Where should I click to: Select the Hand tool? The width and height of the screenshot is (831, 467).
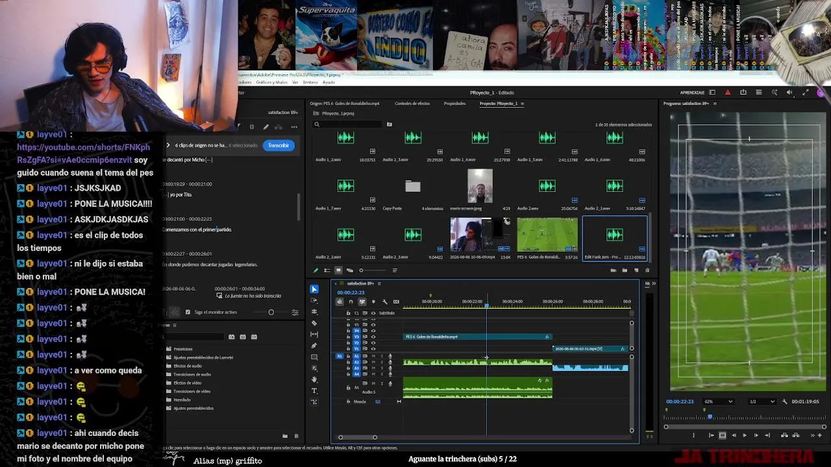click(x=314, y=379)
